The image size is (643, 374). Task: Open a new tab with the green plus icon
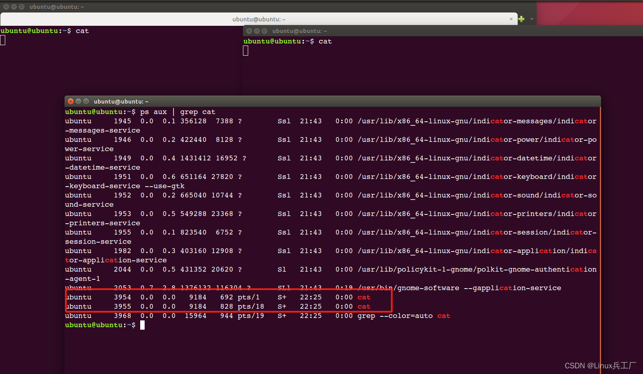(x=521, y=19)
